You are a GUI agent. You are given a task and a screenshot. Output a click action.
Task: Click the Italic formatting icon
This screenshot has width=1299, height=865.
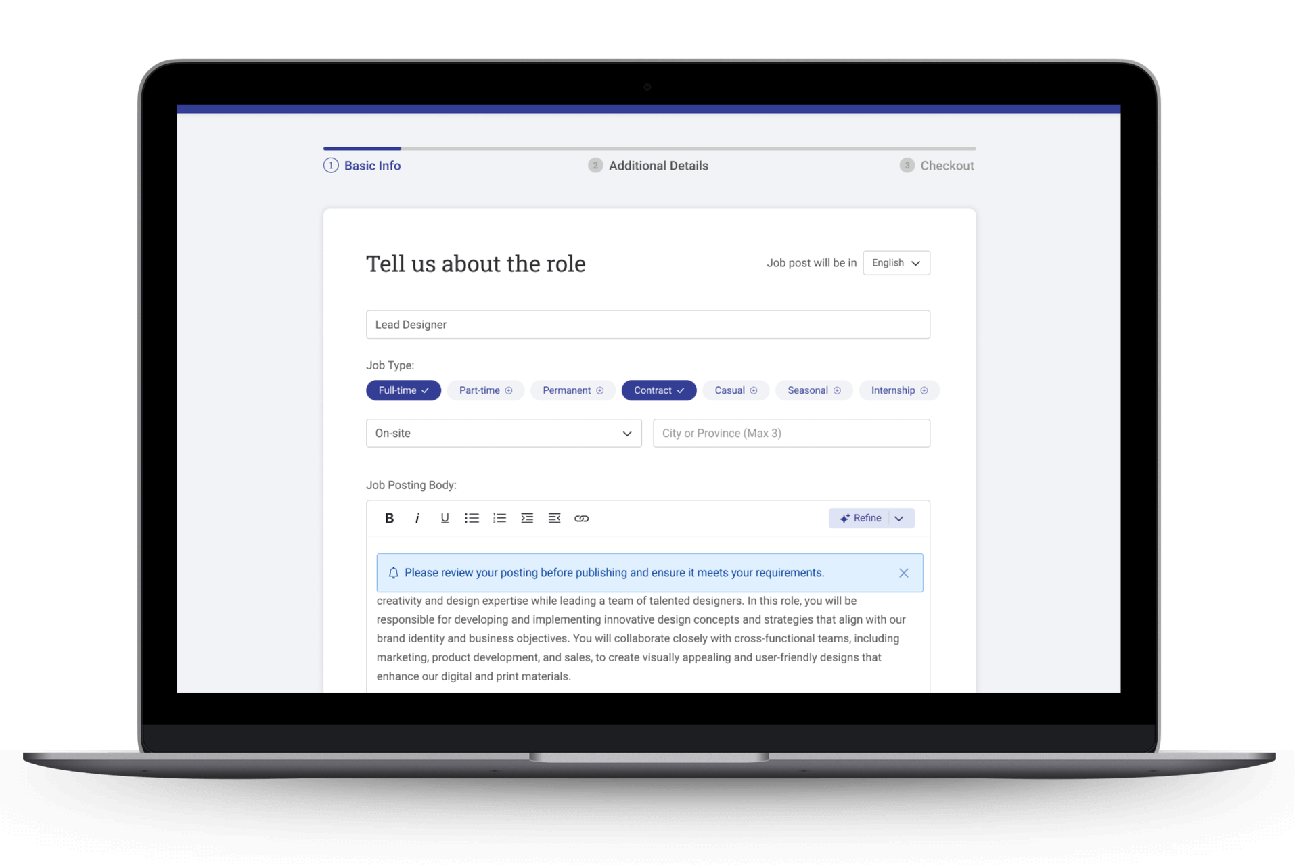click(416, 519)
